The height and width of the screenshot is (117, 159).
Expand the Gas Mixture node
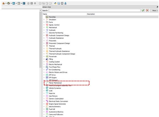[44, 96]
